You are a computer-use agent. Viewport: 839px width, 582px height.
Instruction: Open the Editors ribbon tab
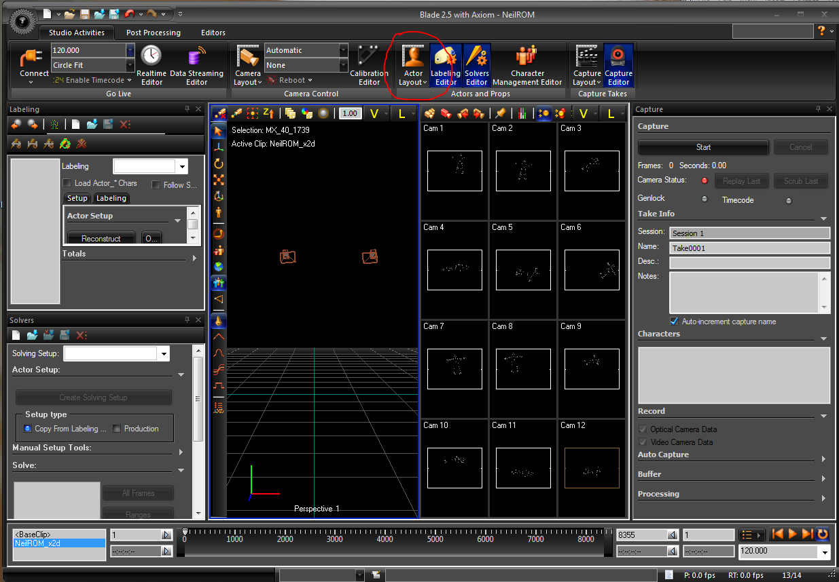coord(213,33)
